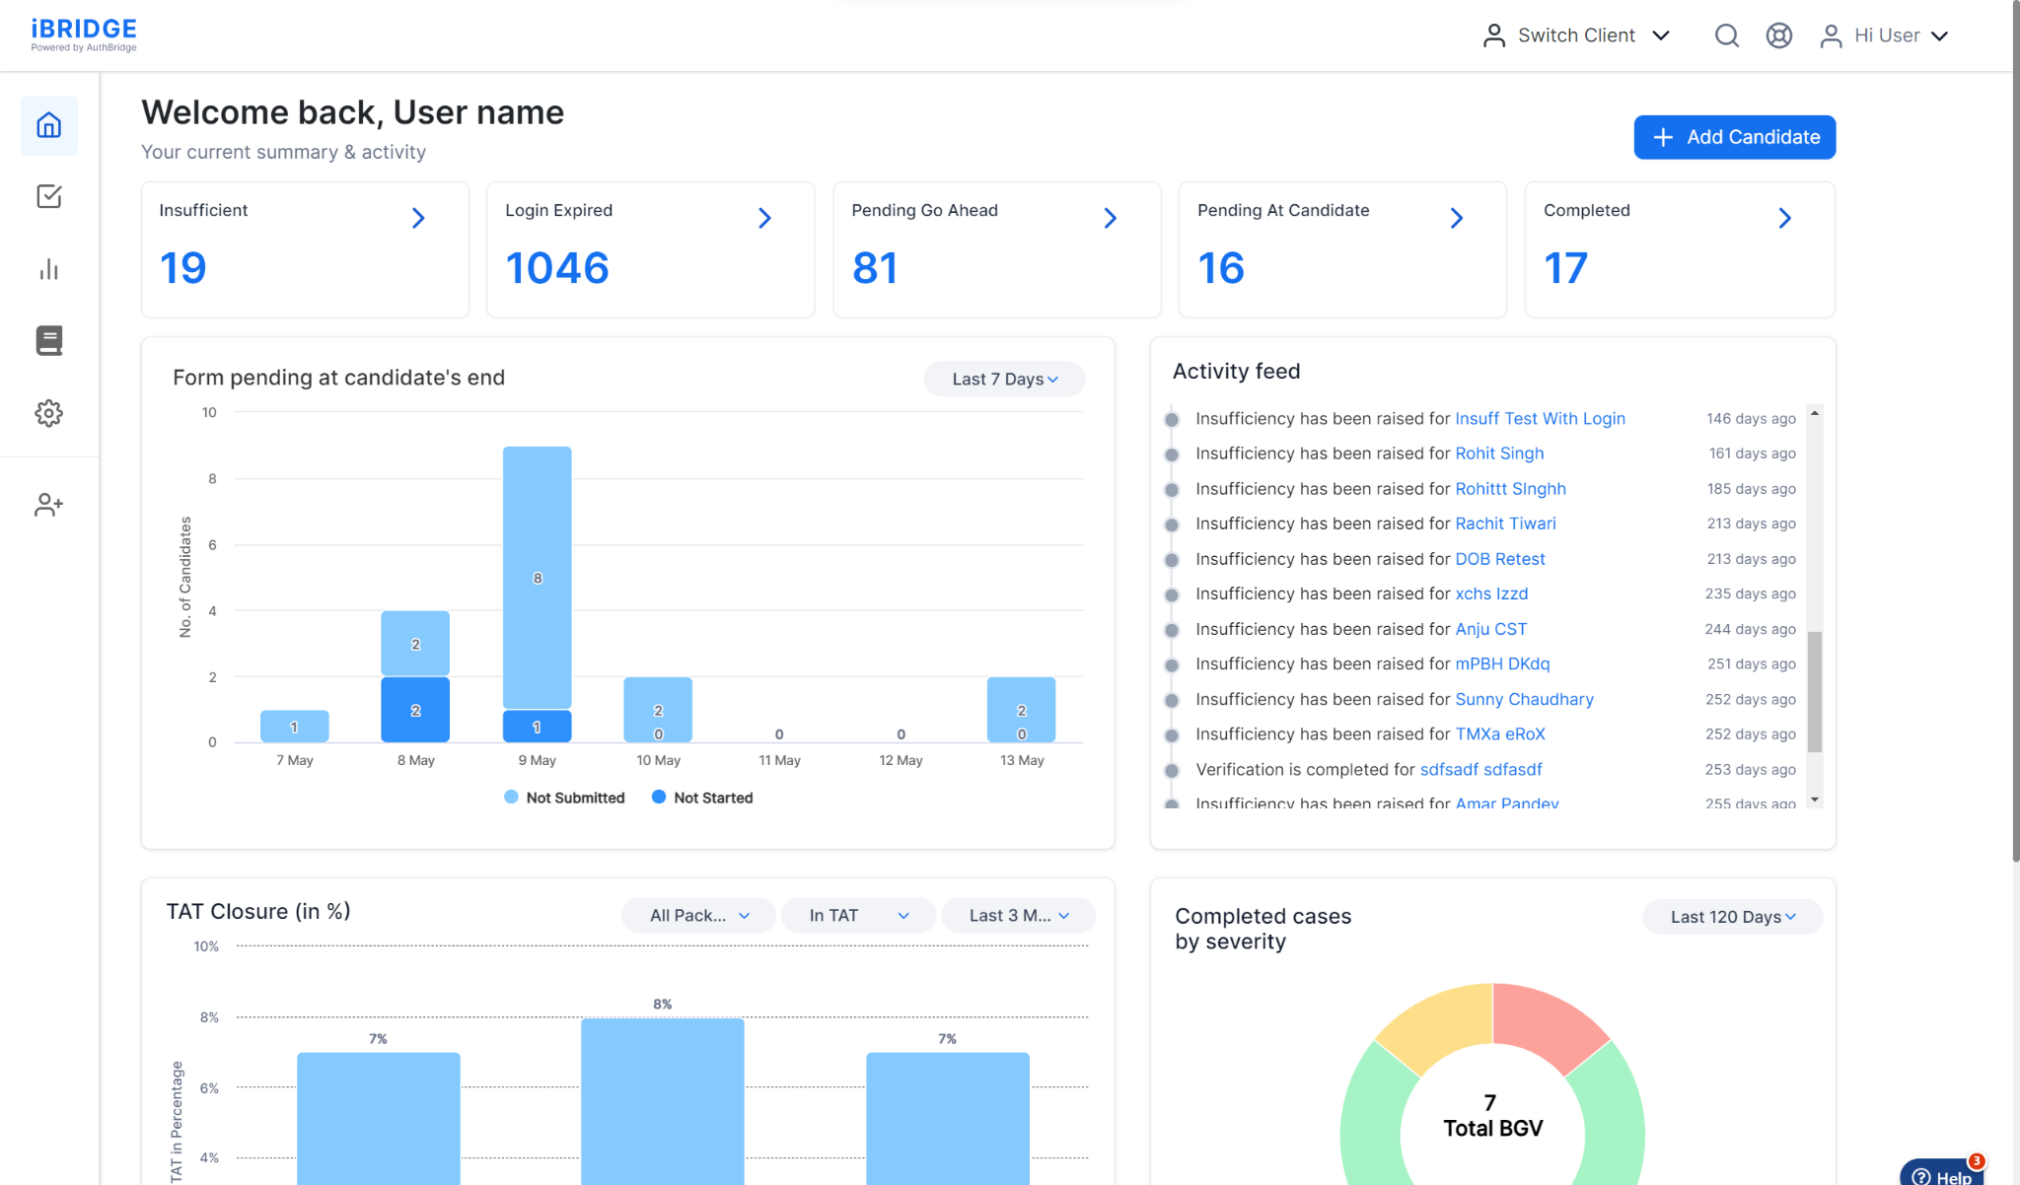
Task: Open the Rohit Singh activity link
Action: point(1499,453)
